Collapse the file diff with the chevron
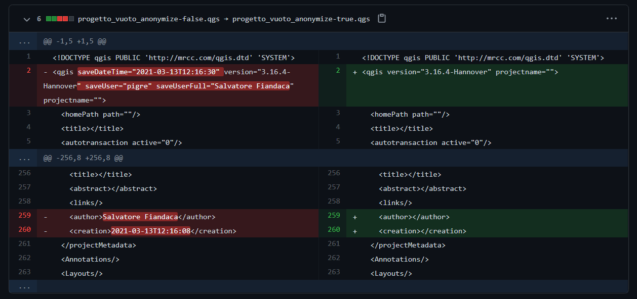Screen dimensions: 637x299 pos(26,19)
